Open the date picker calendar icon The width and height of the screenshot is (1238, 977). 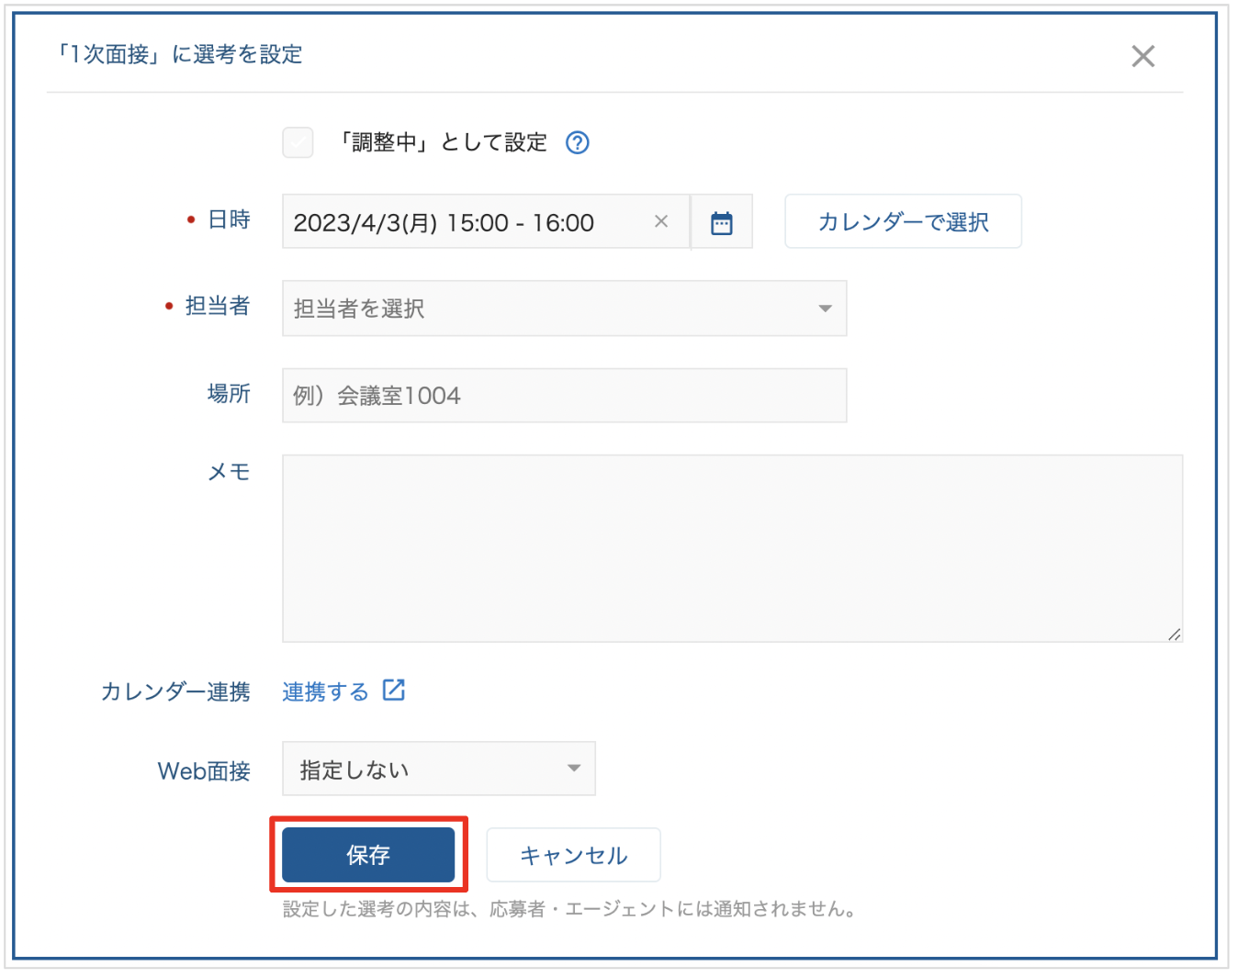click(x=722, y=222)
